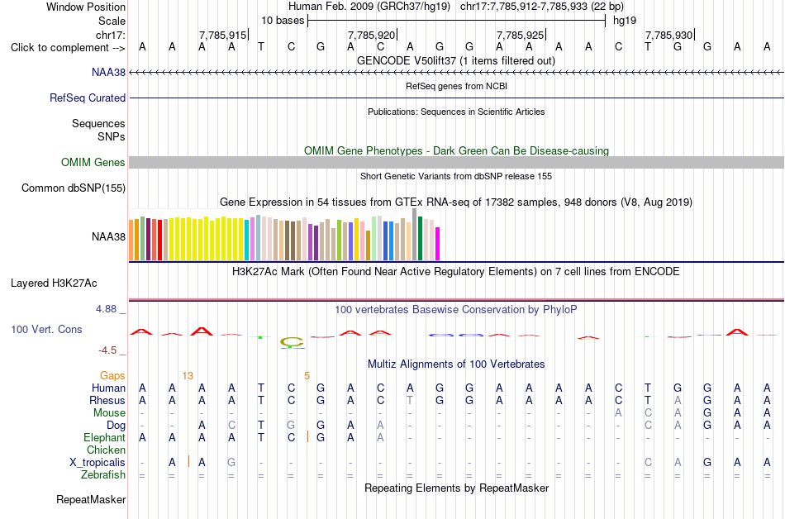Image resolution: width=785 pixels, height=519 pixels.
Task: Select the Zebrafish species label
Action: [x=103, y=474]
